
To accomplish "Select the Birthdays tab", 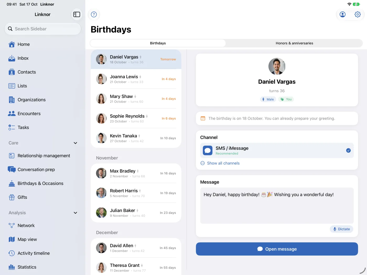I will click(158, 43).
